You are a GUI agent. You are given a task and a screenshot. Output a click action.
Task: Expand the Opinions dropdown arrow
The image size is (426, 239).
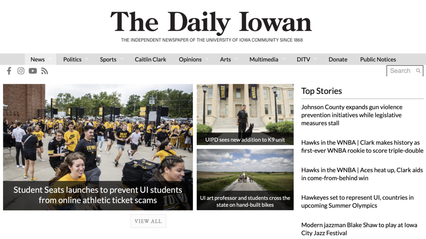[x=207, y=59]
